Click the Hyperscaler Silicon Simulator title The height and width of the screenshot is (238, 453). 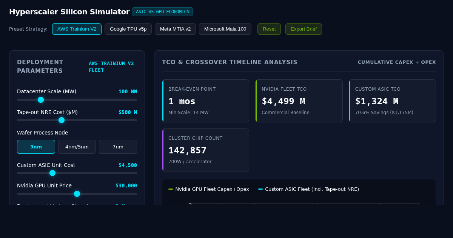pos(69,12)
